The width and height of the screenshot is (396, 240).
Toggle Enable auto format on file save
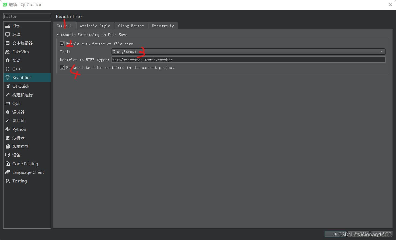coord(62,44)
